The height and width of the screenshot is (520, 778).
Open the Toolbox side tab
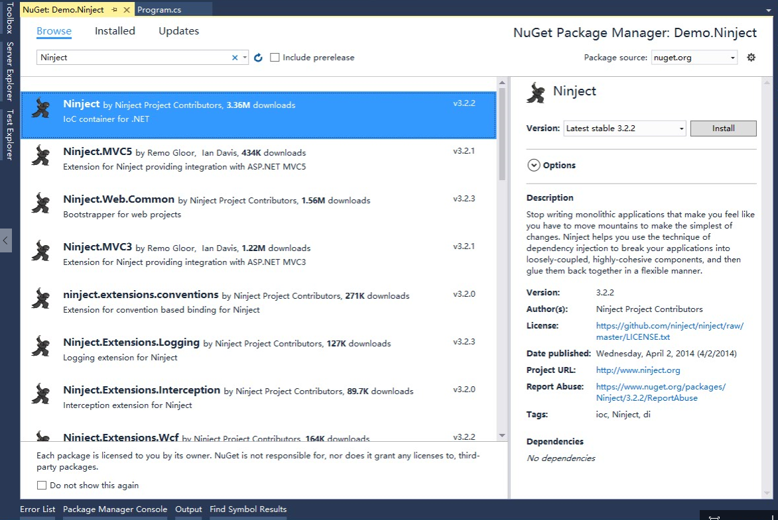tap(9, 19)
